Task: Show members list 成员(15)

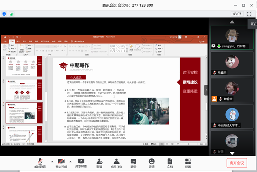Action: pyautogui.click(x=116, y=163)
